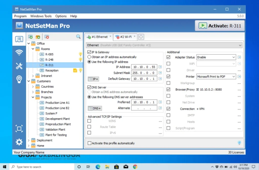
Task: Delete the selected profile via the red delete icon
Action: tap(46, 37)
